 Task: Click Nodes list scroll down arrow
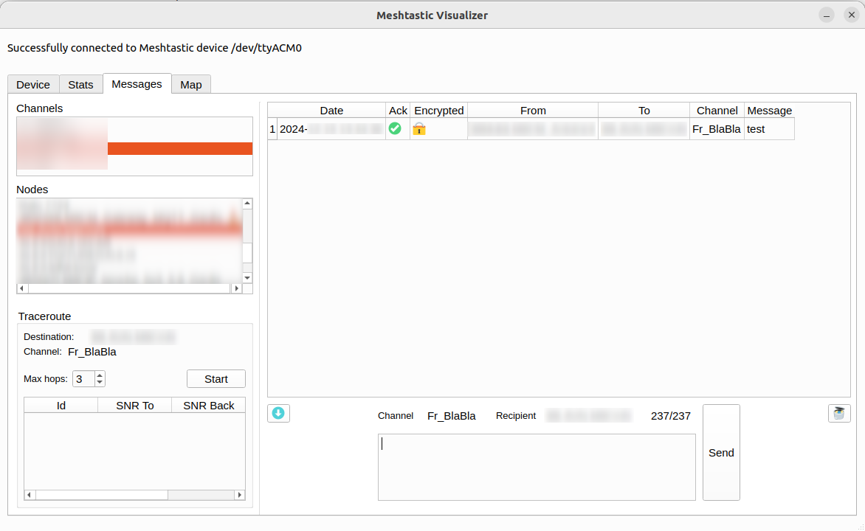pyautogui.click(x=247, y=278)
